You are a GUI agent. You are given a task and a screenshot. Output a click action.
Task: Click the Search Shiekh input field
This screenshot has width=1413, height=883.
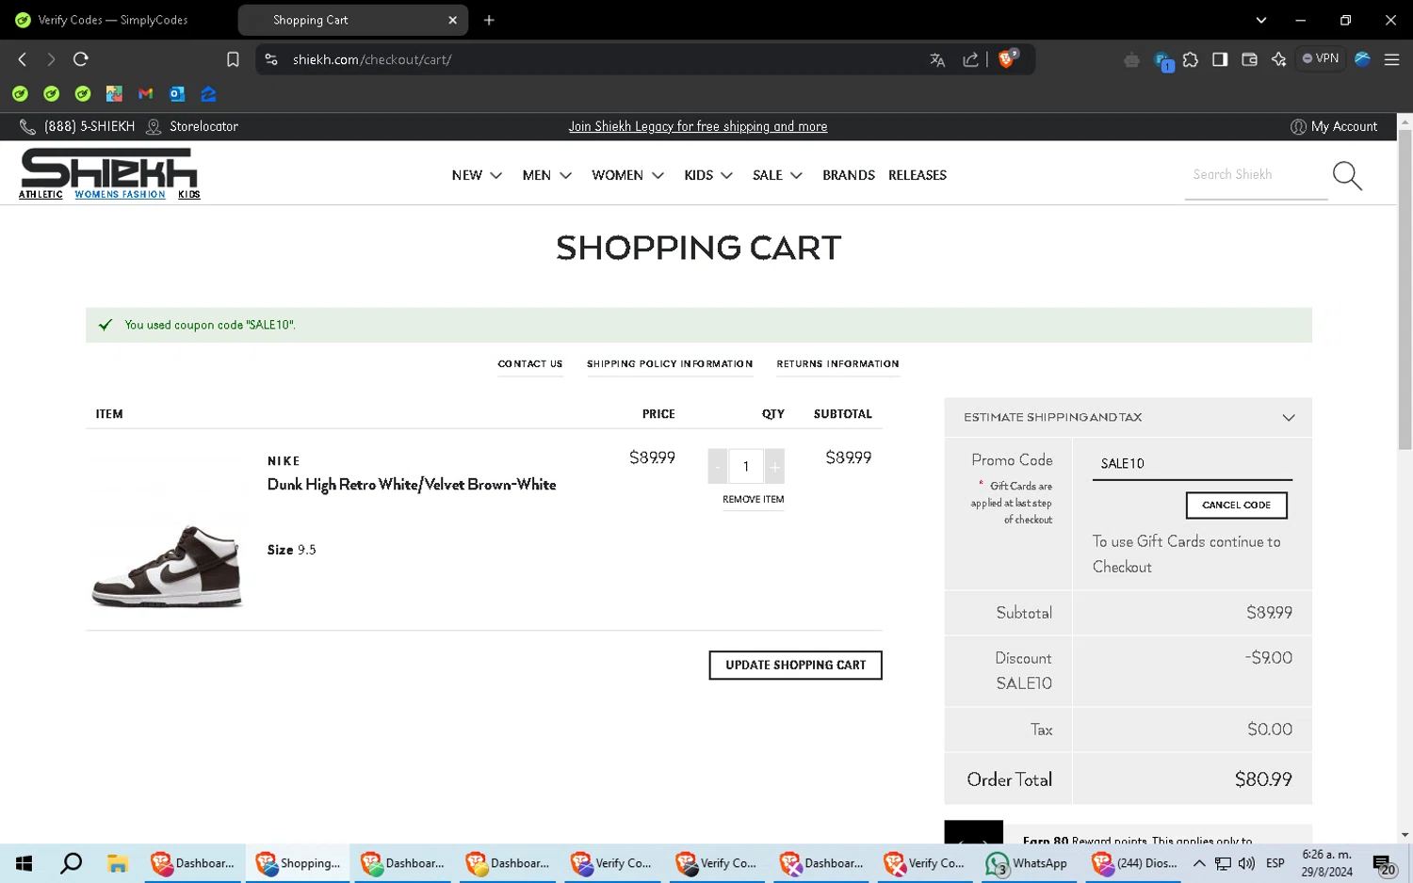click(1256, 175)
